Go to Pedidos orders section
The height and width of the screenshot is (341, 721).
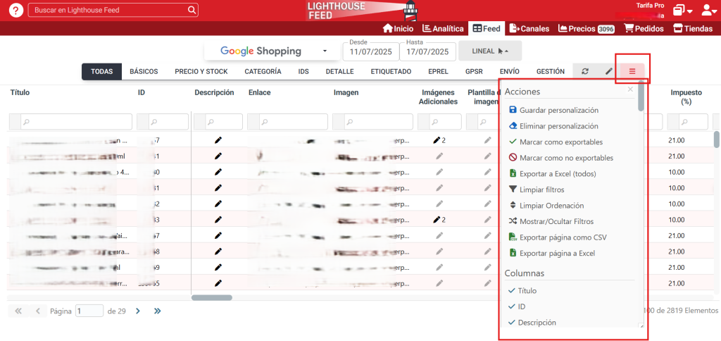(644, 28)
